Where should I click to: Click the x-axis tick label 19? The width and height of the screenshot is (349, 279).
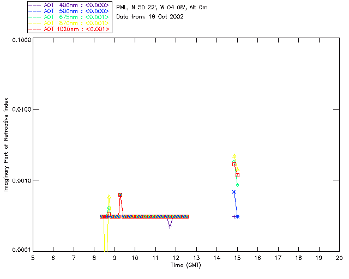[x=319, y=258]
